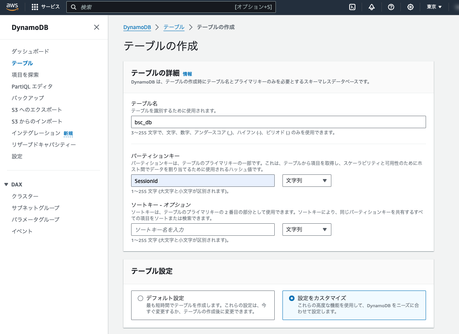Click the AWS logo to go home
This screenshot has height=334, width=459.
coord(12,7)
